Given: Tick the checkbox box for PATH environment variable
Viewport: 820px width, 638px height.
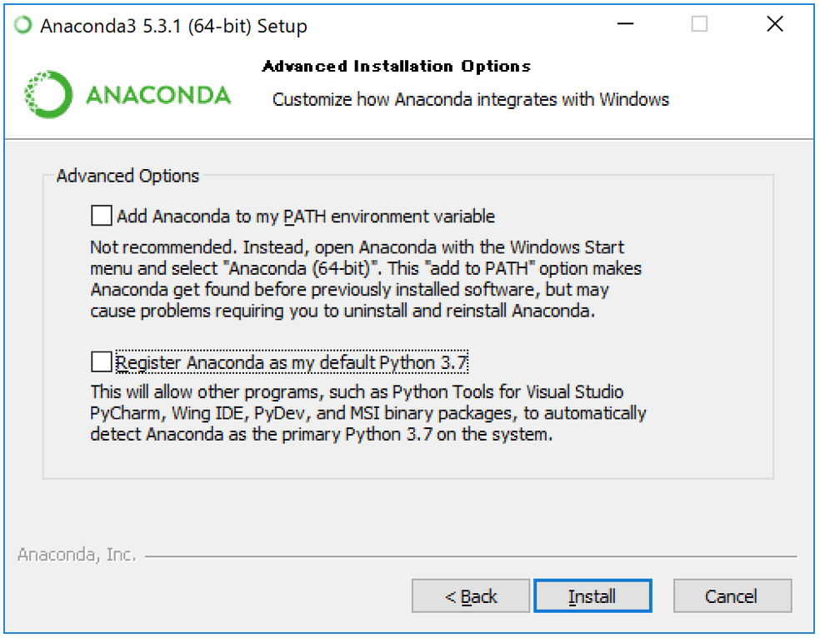Looking at the screenshot, I should (101, 217).
